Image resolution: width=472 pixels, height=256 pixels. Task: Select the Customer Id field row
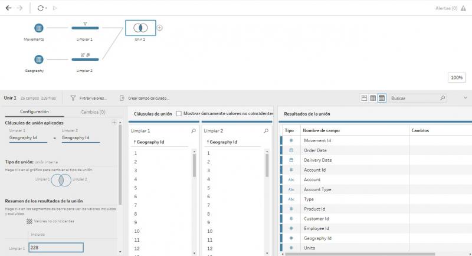[376, 219]
